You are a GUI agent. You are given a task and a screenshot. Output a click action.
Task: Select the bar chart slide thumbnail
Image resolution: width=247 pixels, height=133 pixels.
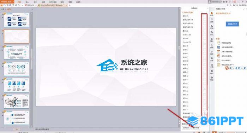coord(17,85)
